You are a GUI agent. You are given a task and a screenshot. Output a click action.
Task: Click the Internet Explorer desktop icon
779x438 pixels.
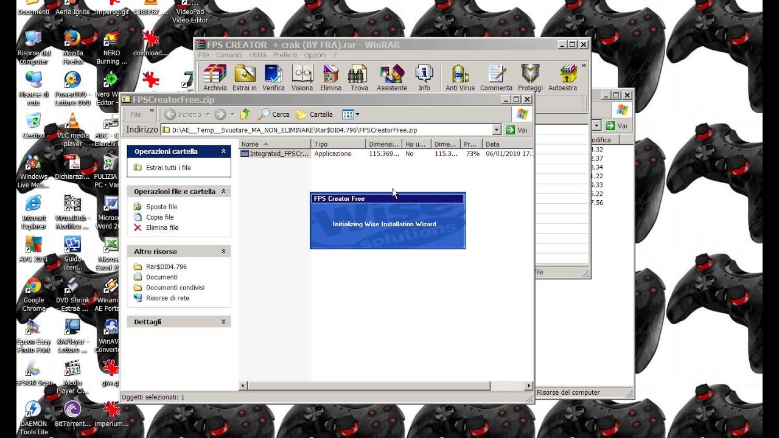pos(33,212)
